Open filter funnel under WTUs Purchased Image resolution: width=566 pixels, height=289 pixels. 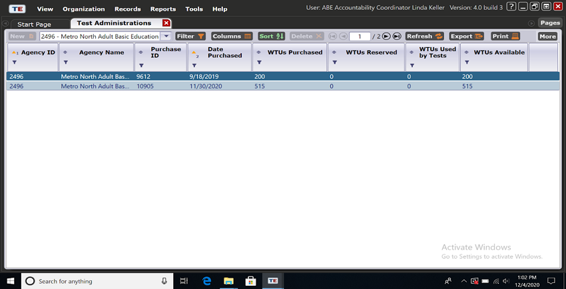(x=259, y=62)
